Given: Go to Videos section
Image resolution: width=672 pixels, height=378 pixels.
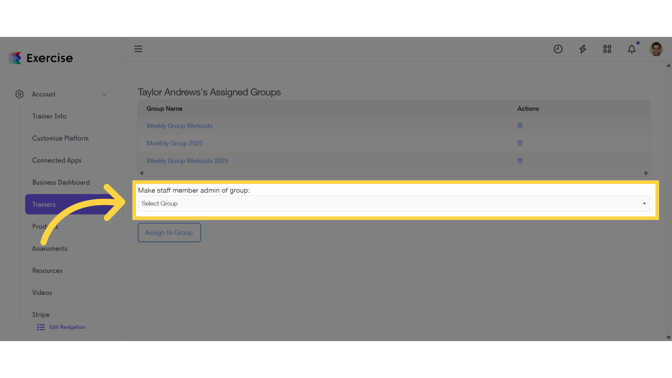Looking at the screenshot, I should point(42,293).
